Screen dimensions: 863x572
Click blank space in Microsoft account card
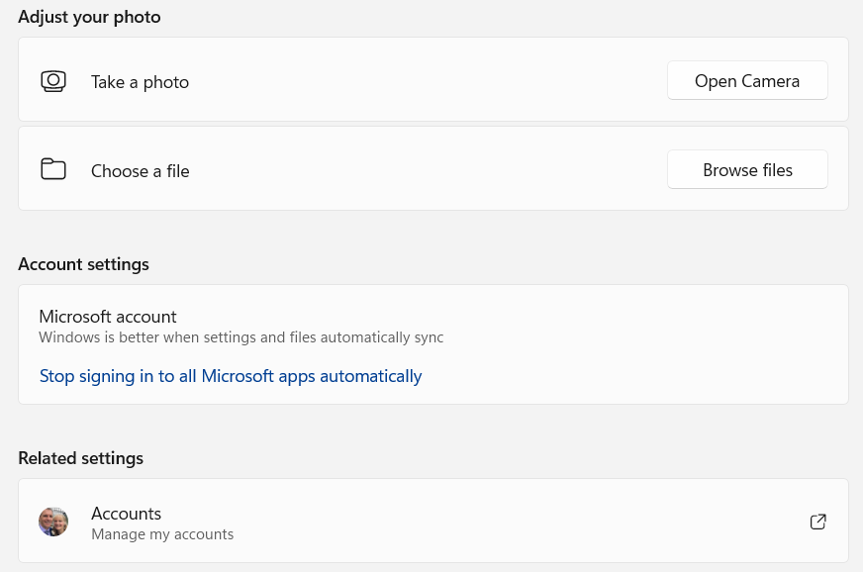[x=643, y=346]
